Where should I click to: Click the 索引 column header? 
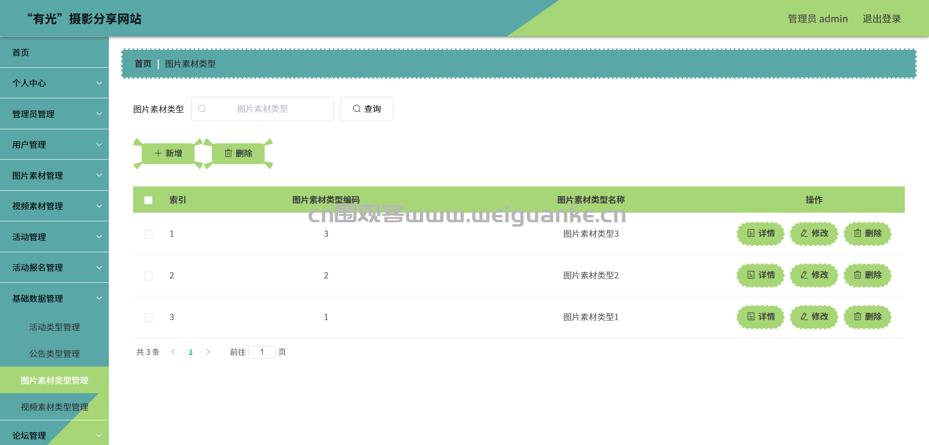tap(178, 200)
